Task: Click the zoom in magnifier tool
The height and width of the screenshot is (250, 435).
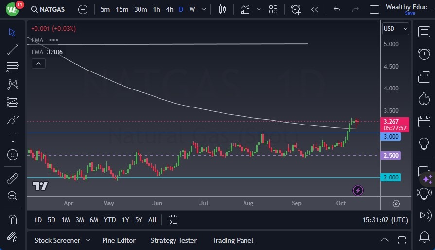Action: click(x=13, y=196)
